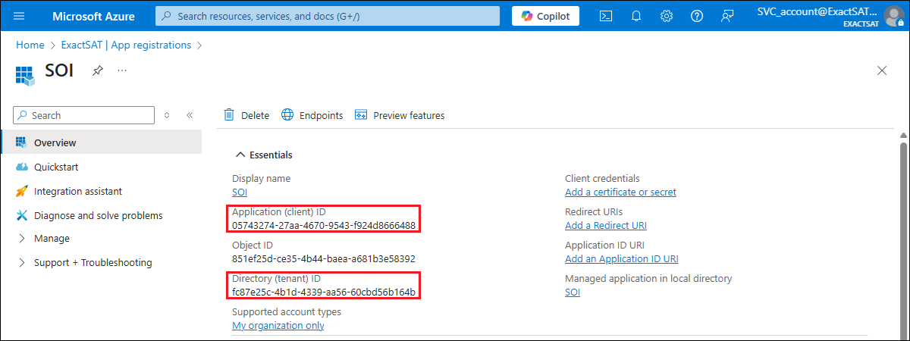Open the notifications bell

[636, 16]
